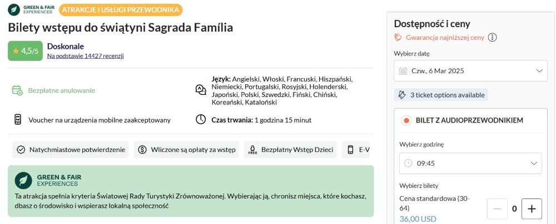Screen dimensions: 556x224
Task: Click the Gwarancja najniższej ceny link
Action: [445, 38]
